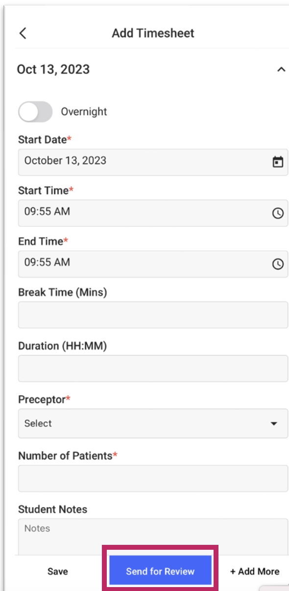Viewport: 289px width, 591px height.
Task: Click the Oct 13, 2023 section header
Action: point(53,70)
